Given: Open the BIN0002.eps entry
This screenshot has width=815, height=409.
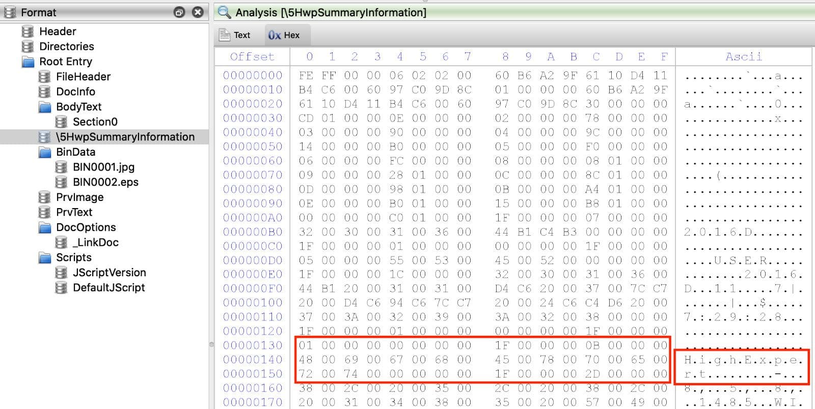Looking at the screenshot, I should [x=105, y=182].
